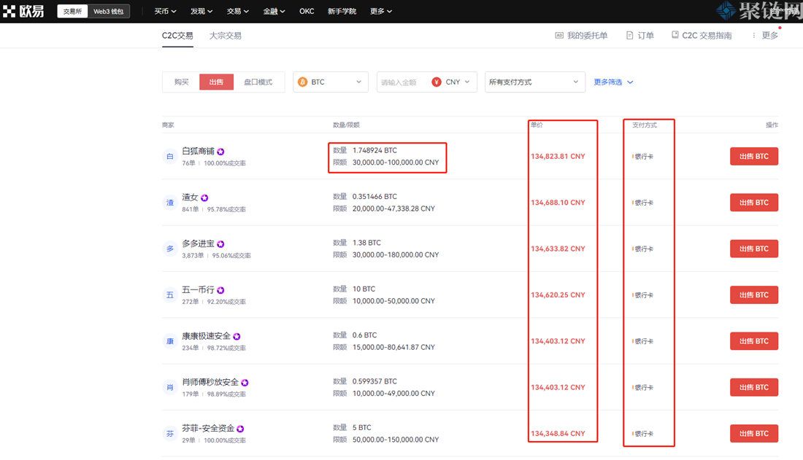Open the 所有支付方式 payment dropdown
The height and width of the screenshot is (460, 803).
pyautogui.click(x=534, y=82)
